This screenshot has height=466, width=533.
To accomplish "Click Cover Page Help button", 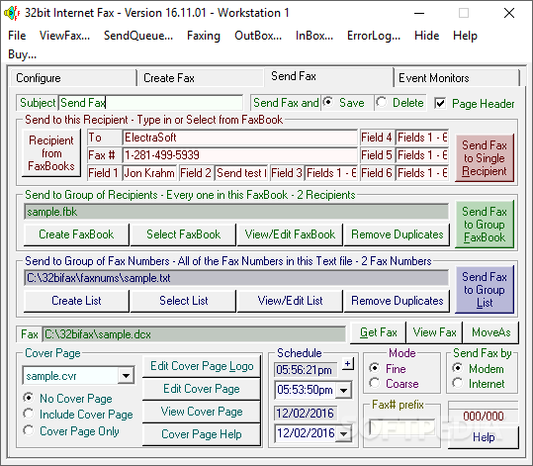I will pyautogui.click(x=202, y=434).
